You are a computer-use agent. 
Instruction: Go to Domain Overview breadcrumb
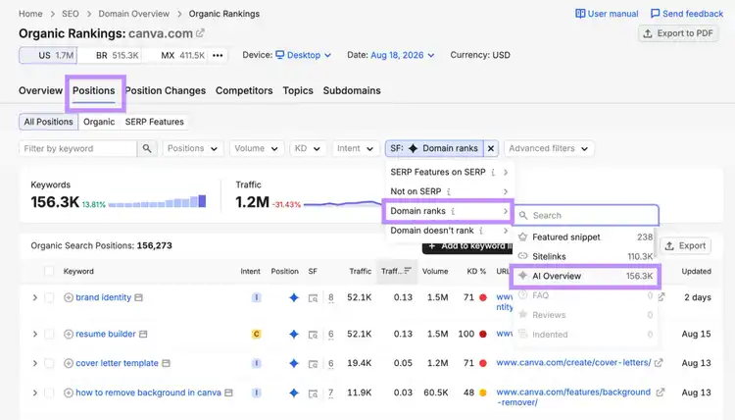click(133, 14)
